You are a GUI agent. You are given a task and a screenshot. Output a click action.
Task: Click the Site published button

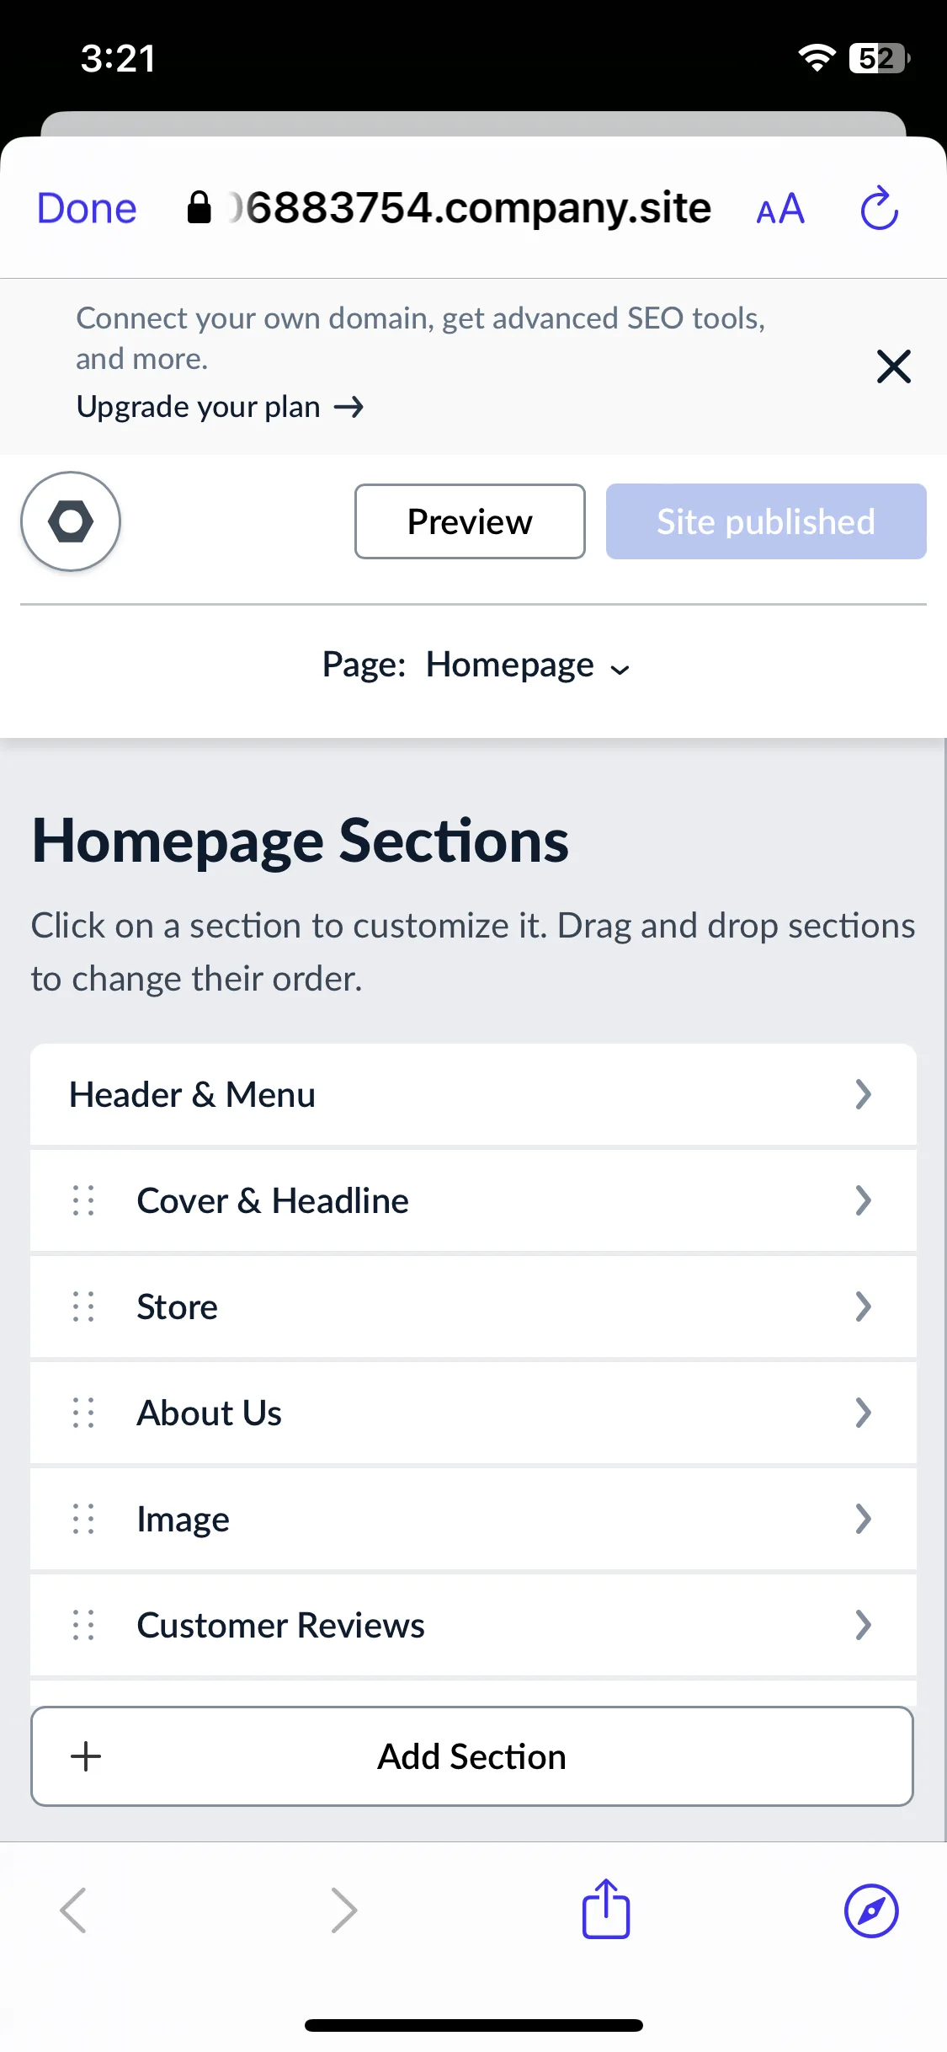[x=766, y=521]
